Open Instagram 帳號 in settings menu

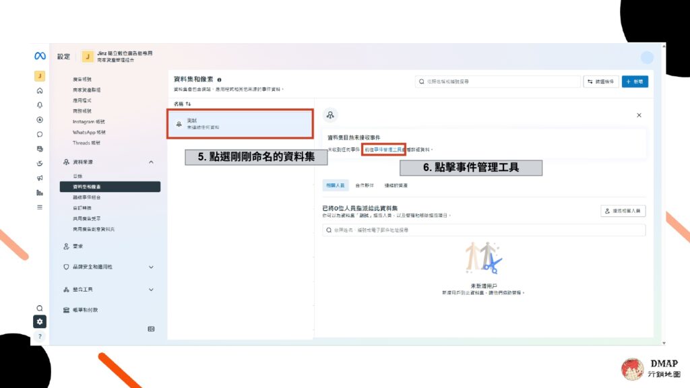coord(89,121)
